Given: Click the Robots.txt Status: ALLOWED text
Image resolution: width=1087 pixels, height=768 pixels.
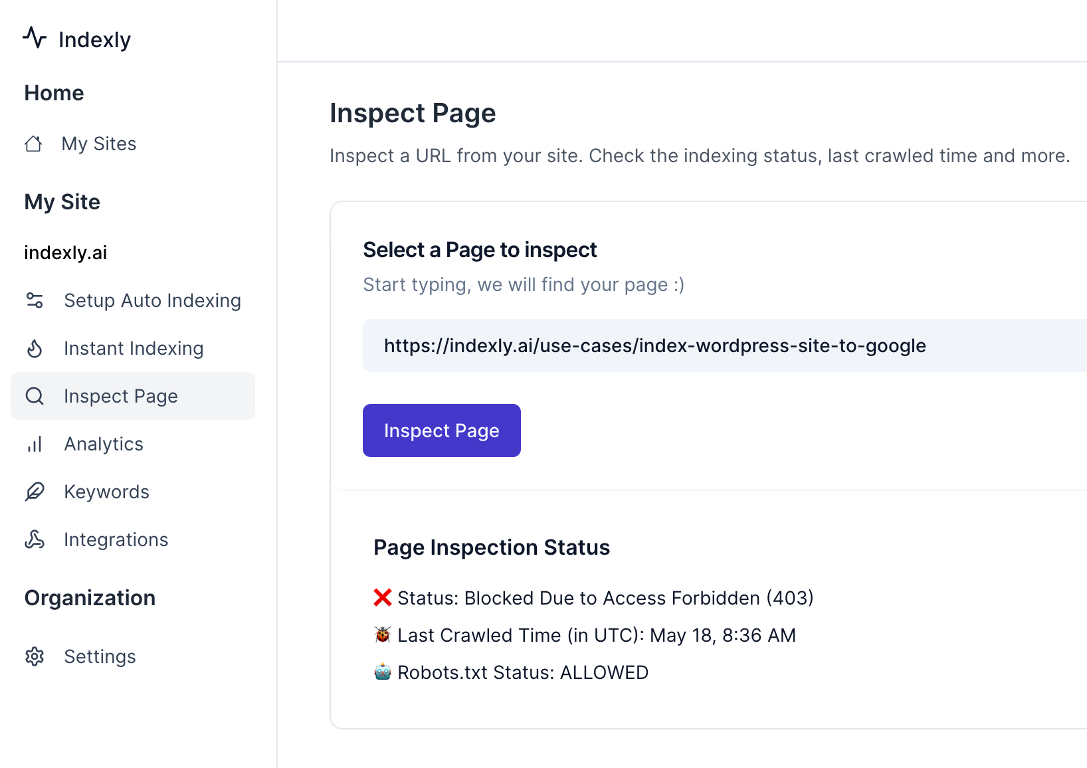Looking at the screenshot, I should click(522, 672).
